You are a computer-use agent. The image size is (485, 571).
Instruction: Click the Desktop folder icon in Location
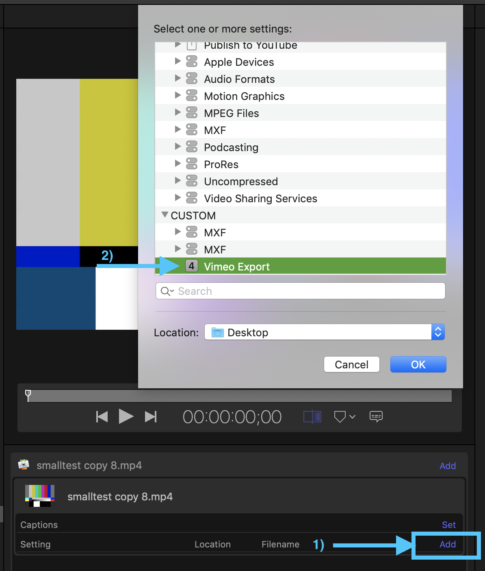tap(217, 332)
